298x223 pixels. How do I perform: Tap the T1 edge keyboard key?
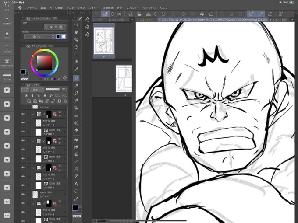point(7,90)
